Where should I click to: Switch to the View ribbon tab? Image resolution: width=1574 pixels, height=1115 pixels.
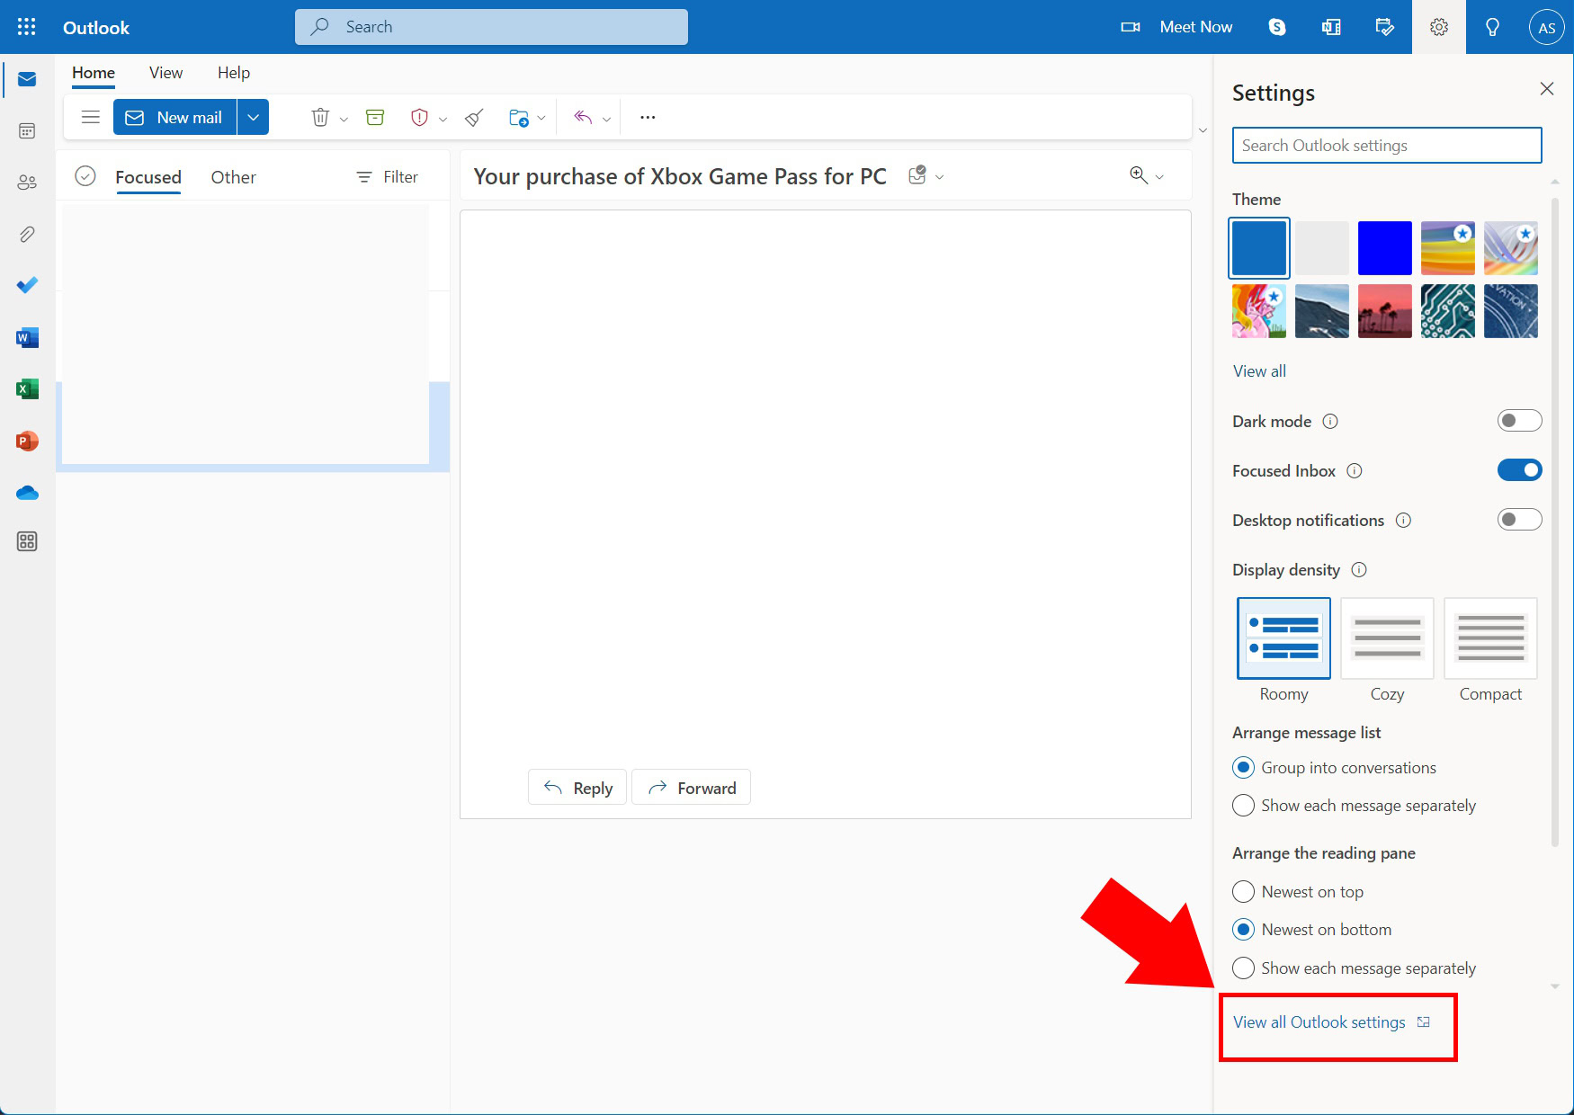(165, 73)
